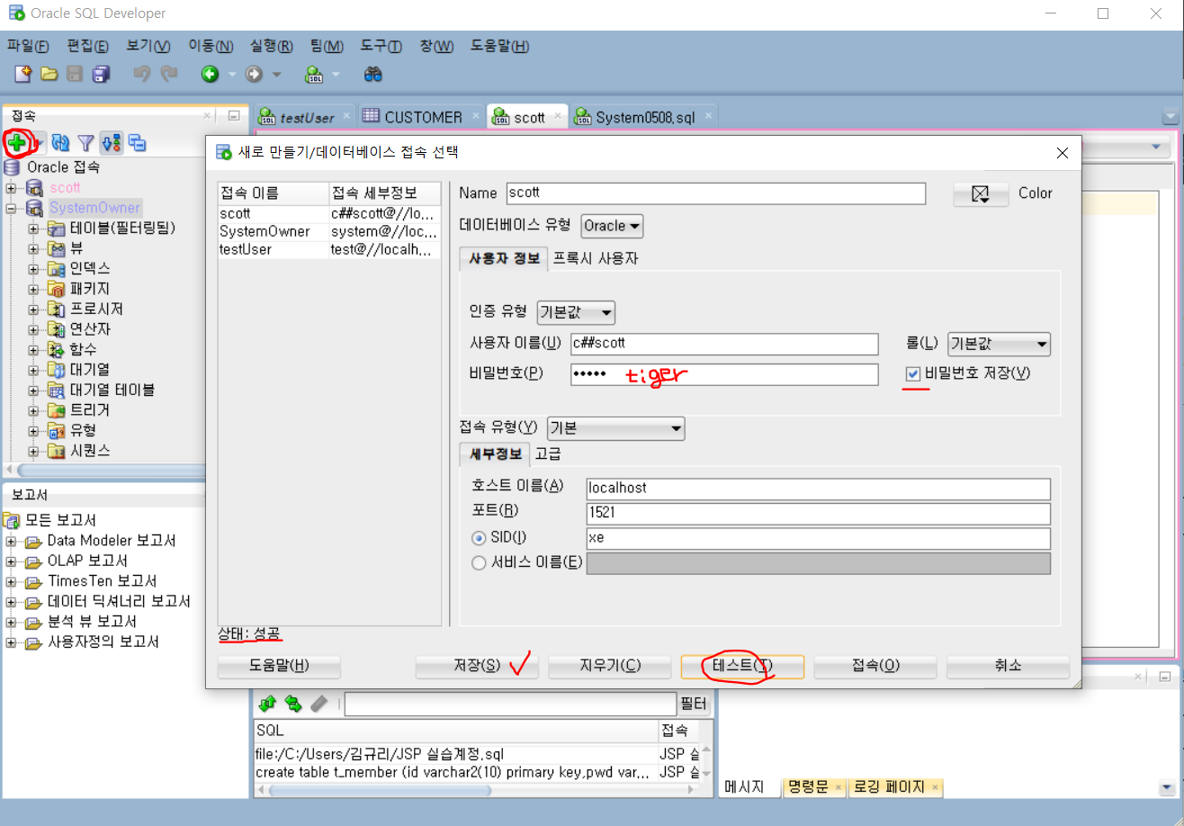
Task: Expand the TimesTen reports node
Action: point(12,581)
